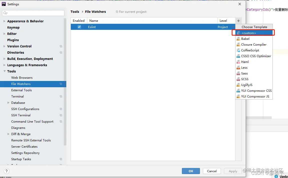Image resolution: width=288 pixels, height=178 pixels.
Task: Click the OK button
Action: click(x=191, y=171)
